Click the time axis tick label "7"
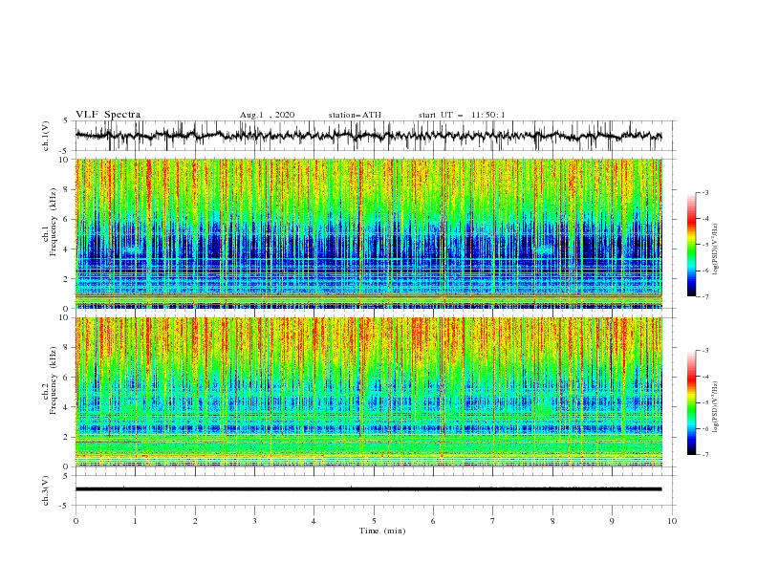The width and height of the screenshot is (757, 585). pyautogui.click(x=493, y=521)
